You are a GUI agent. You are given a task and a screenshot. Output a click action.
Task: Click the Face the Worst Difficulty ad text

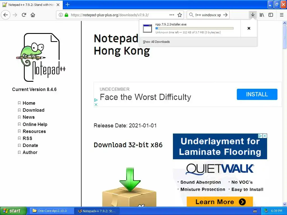click(x=145, y=97)
